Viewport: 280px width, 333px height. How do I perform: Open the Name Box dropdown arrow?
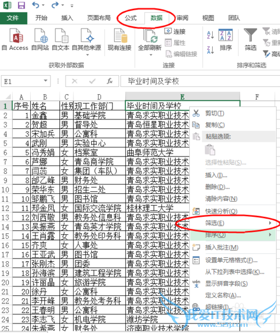45,81
